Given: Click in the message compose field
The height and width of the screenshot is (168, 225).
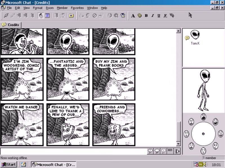Looking at the screenshot, I should (73, 151).
